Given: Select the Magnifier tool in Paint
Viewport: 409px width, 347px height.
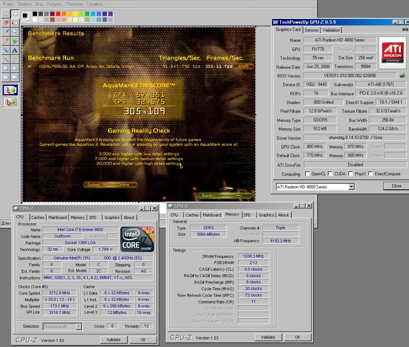Looking at the screenshot, I should point(15,32).
